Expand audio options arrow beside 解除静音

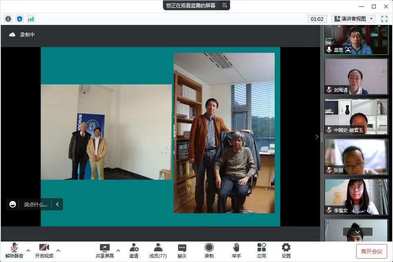click(x=28, y=250)
